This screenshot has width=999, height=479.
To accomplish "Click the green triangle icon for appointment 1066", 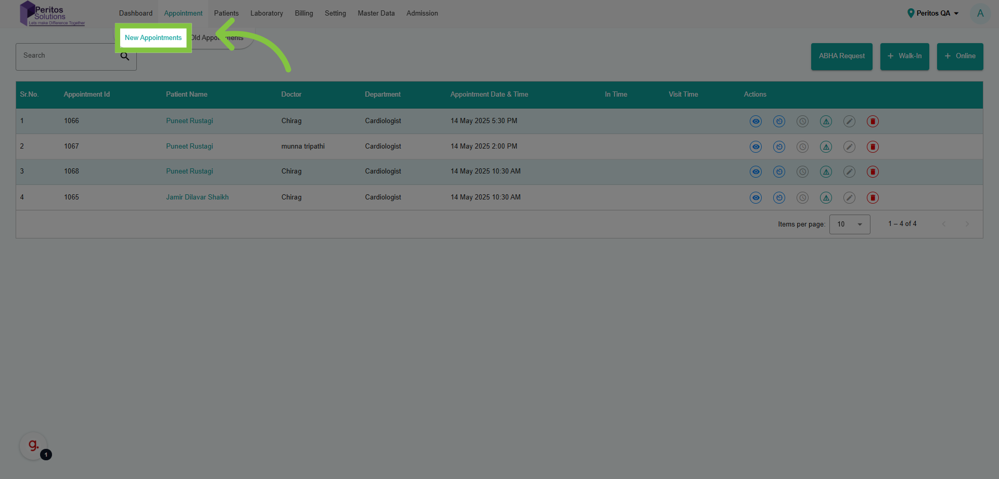I will (826, 122).
